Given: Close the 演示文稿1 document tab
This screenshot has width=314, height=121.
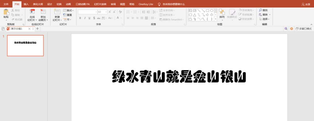Looking at the screenshot, I should 30,29.
